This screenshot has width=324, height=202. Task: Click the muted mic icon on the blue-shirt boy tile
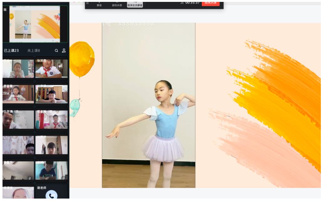click(x=64, y=178)
